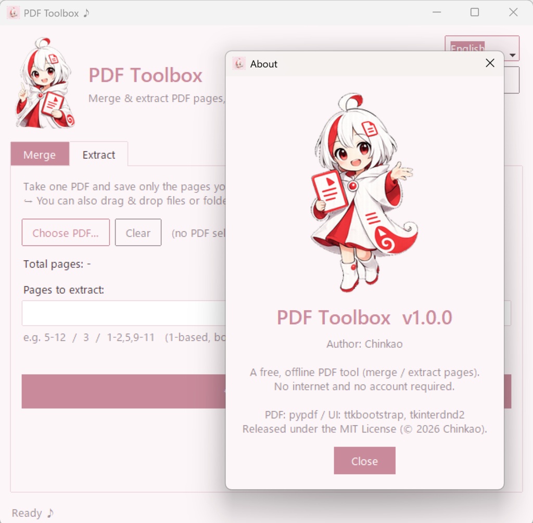Maximize the PDF Toolbox main window
This screenshot has height=523, width=533.
tap(475, 12)
